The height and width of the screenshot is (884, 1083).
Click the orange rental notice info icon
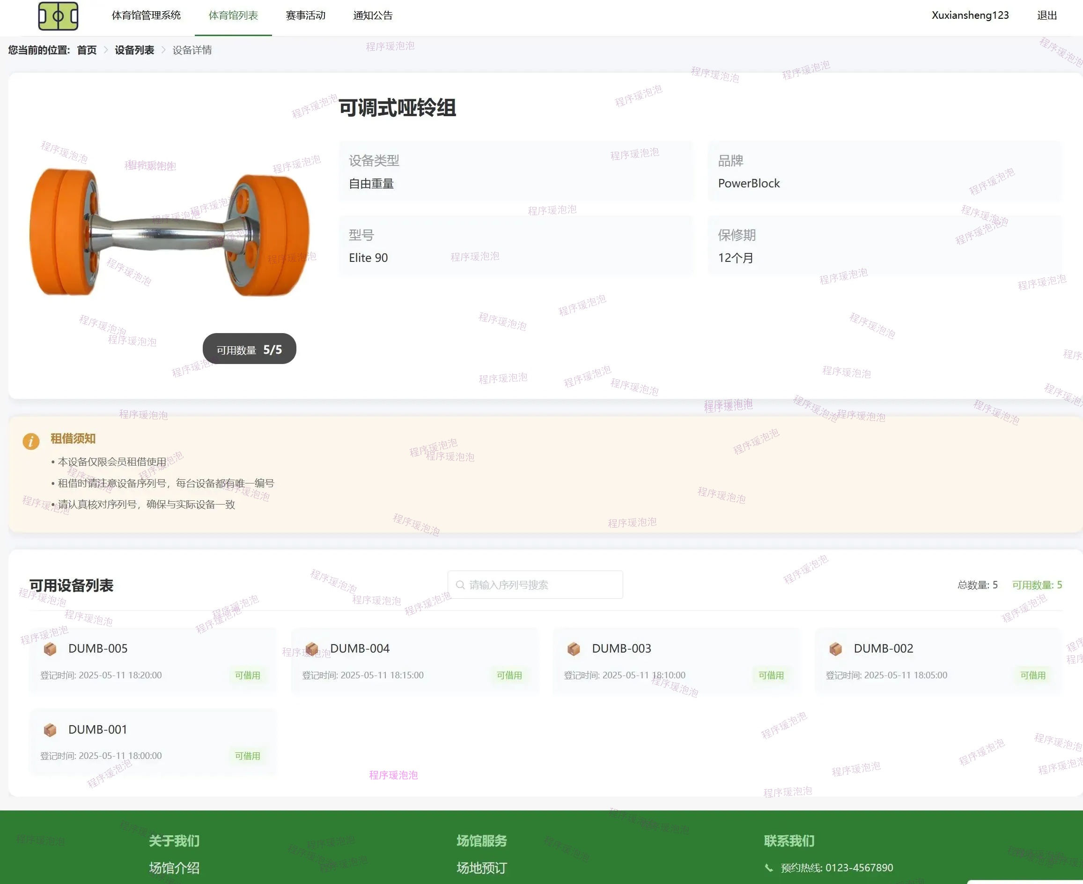pos(31,441)
